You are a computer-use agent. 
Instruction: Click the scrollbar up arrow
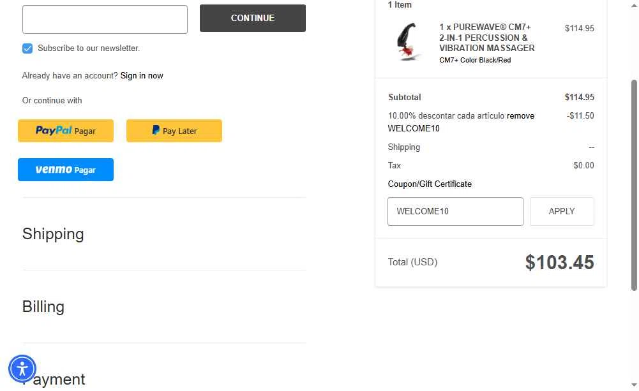pos(634,5)
